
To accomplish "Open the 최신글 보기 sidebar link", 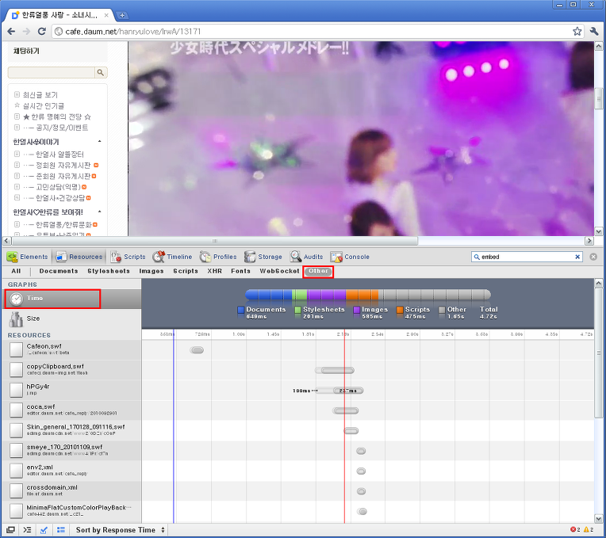I will coord(40,94).
